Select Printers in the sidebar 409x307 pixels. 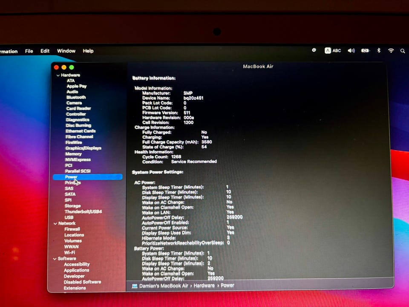[x=73, y=183]
